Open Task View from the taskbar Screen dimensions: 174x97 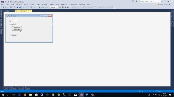pyautogui.click(x=14, y=95)
